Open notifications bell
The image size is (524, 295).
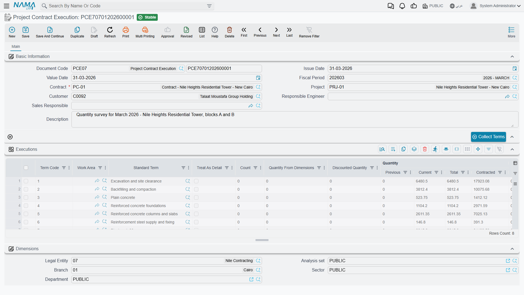pos(402,6)
